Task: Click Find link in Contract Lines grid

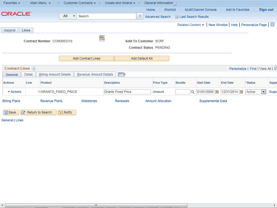Action: 253,69
